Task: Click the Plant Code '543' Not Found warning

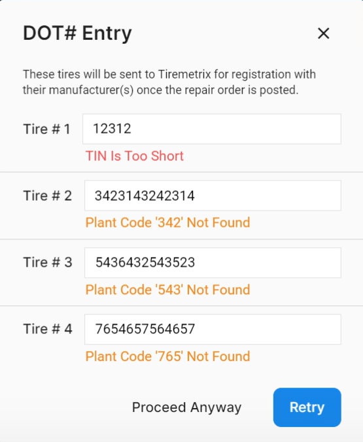Action: pyautogui.click(x=168, y=290)
